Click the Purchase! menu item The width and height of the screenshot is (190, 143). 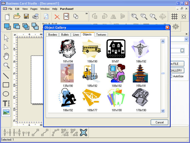[x=67, y=9]
